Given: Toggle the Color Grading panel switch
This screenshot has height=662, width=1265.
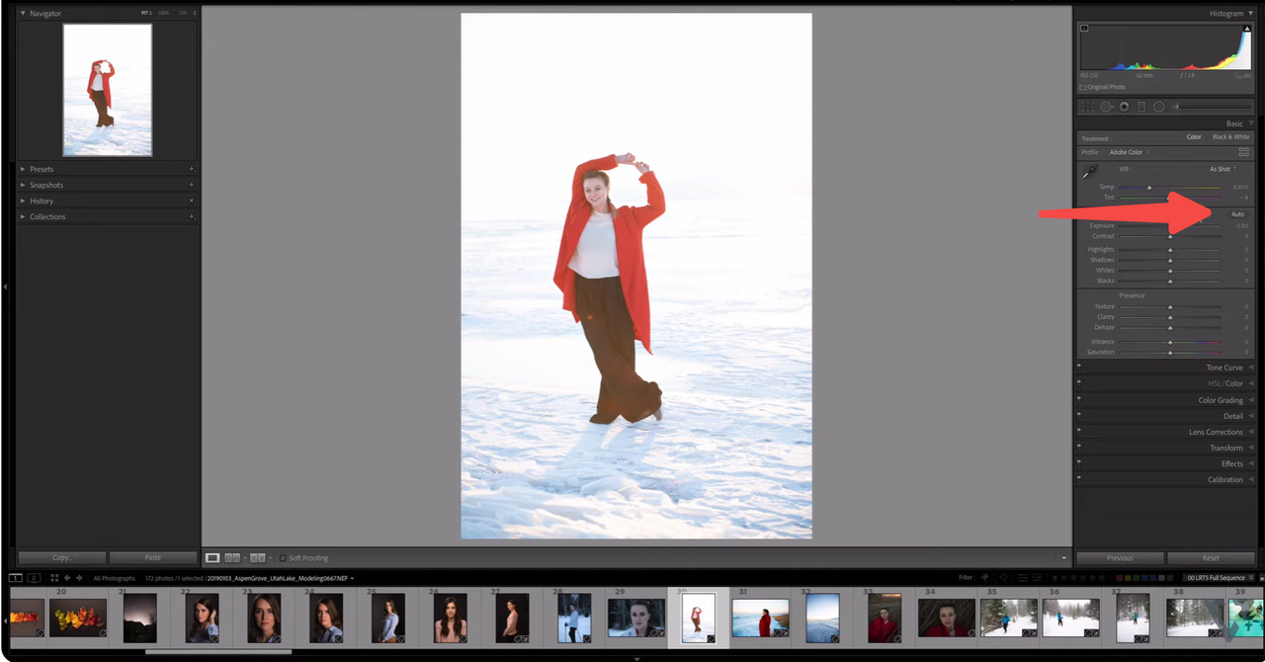Looking at the screenshot, I should (x=1079, y=398).
